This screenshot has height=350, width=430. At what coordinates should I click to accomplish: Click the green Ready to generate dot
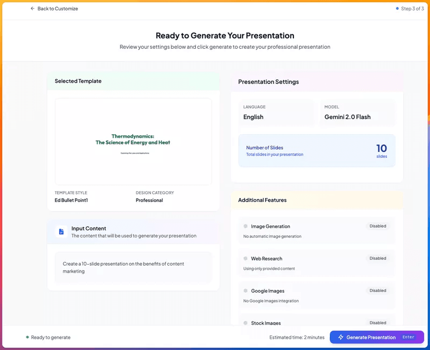(27, 337)
